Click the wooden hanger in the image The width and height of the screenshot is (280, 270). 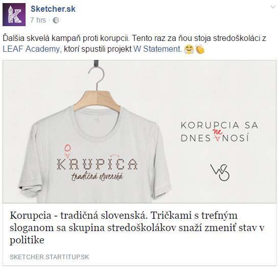tap(98, 100)
